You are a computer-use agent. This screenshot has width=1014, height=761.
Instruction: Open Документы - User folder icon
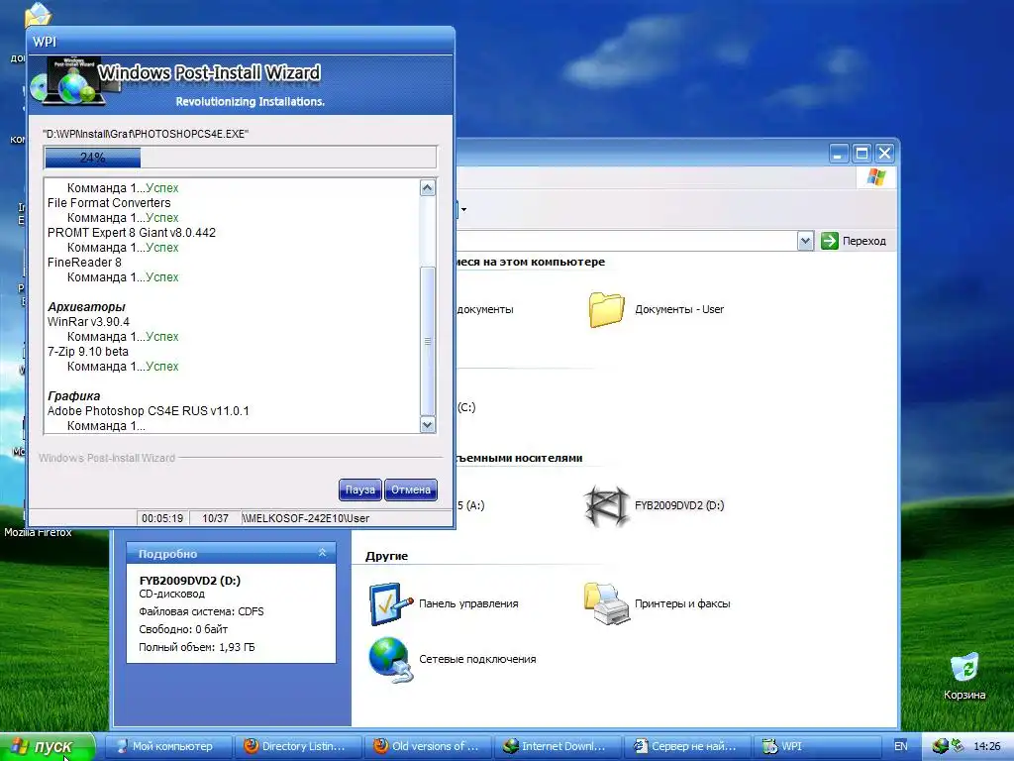(x=606, y=310)
